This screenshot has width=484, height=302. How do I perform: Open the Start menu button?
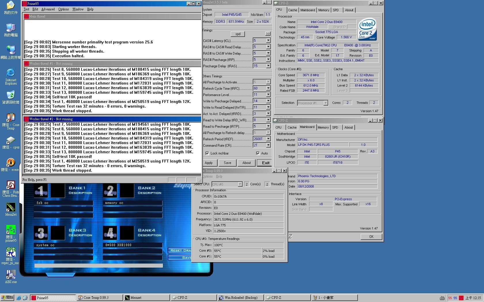pyautogui.click(x=7, y=298)
